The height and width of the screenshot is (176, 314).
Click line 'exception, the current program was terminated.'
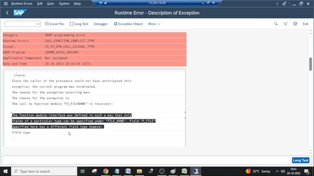point(54,87)
